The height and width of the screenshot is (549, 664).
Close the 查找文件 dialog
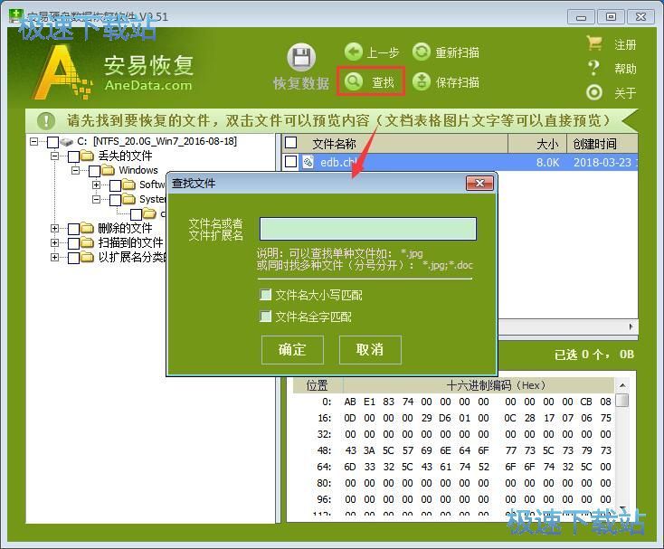click(x=479, y=184)
